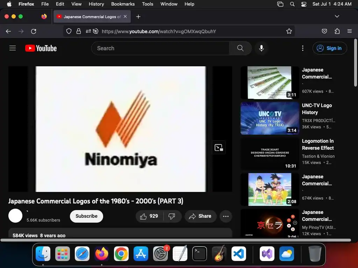Image resolution: width=358 pixels, height=268 pixels.
Task: Select the Japanese Commercial Logos tab
Action: point(92,16)
